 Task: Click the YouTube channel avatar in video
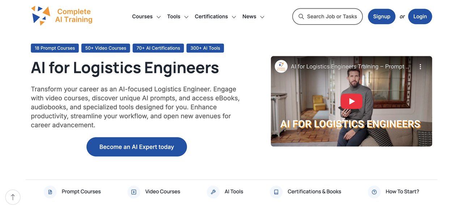pos(281,66)
